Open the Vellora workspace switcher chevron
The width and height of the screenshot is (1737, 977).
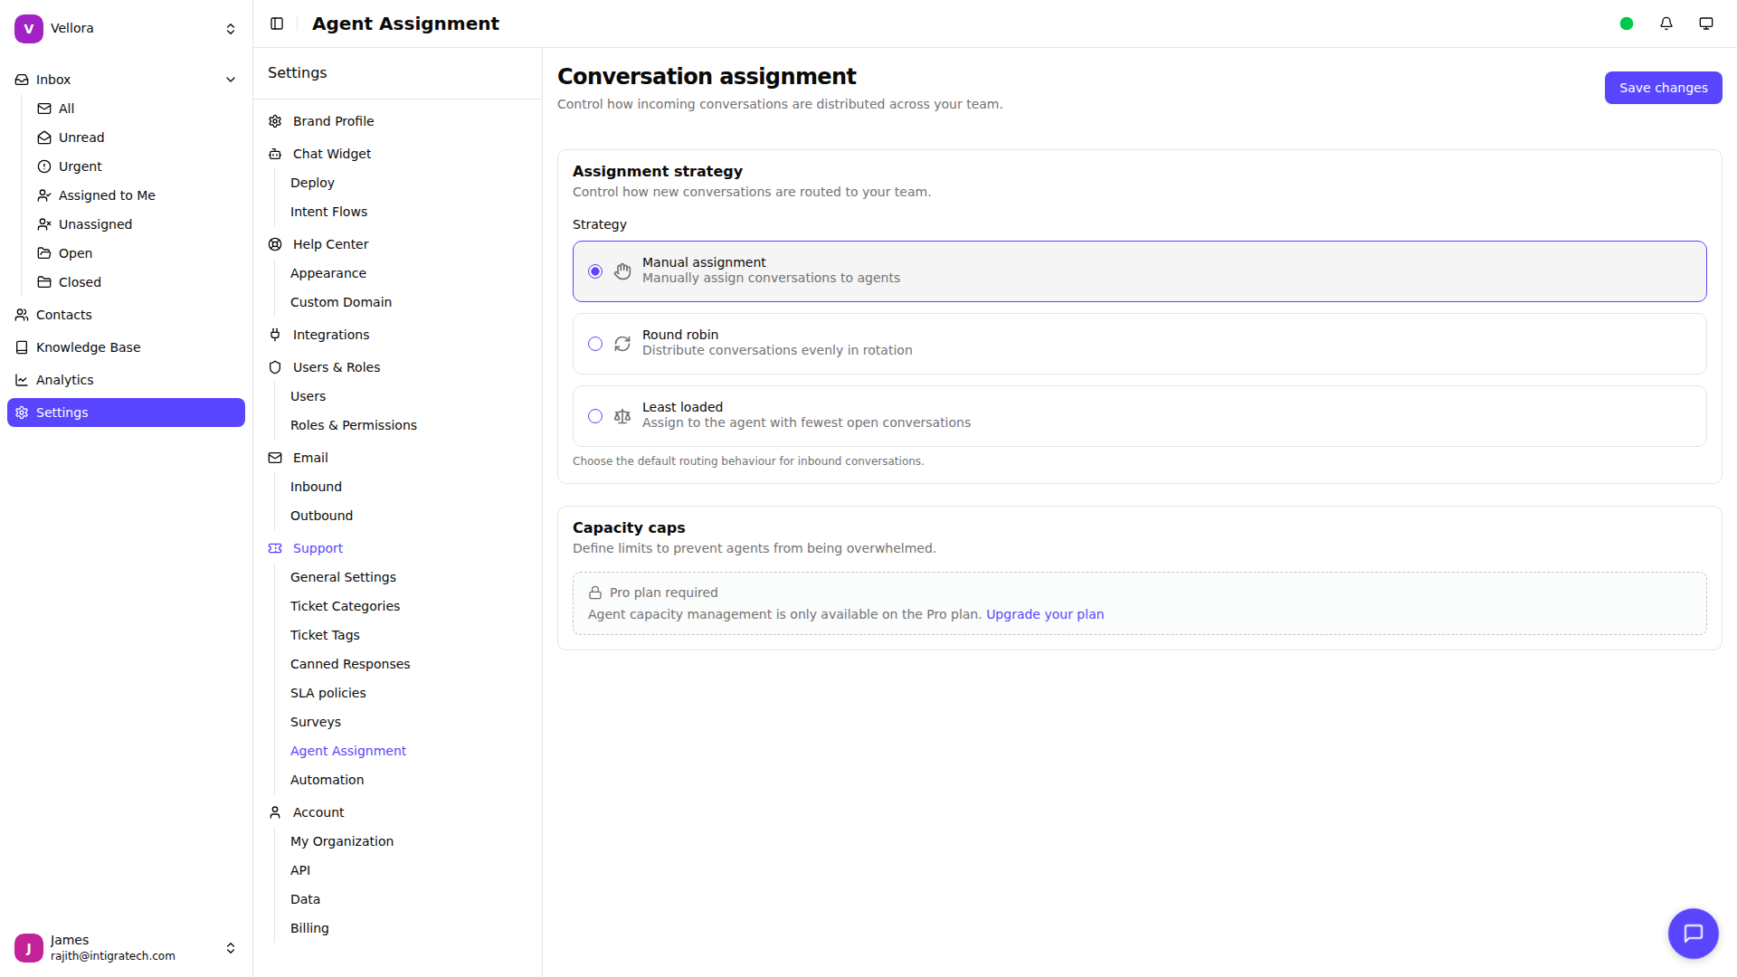pos(231,29)
